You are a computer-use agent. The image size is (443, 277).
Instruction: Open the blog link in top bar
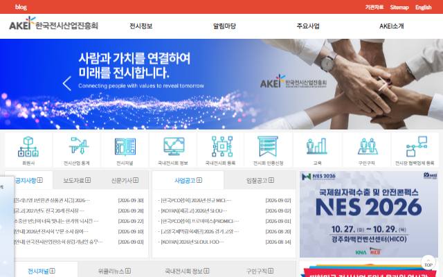[x=21, y=7]
